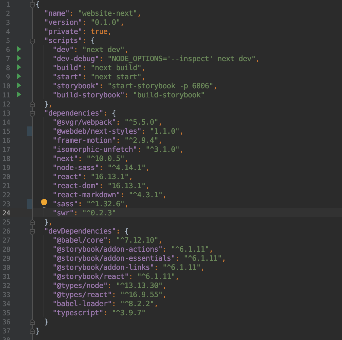Click the "build-storybook" key on line 11

click(89, 95)
